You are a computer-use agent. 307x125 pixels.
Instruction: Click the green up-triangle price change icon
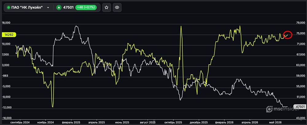click(x=58, y=7)
